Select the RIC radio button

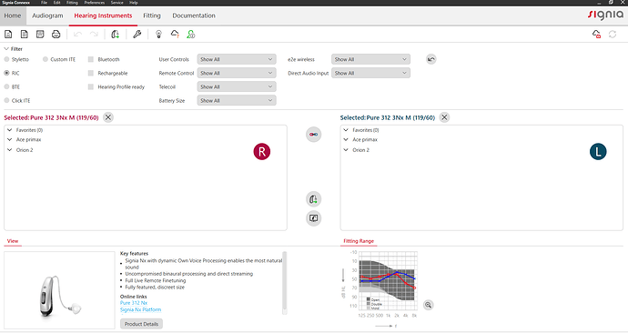point(6,73)
